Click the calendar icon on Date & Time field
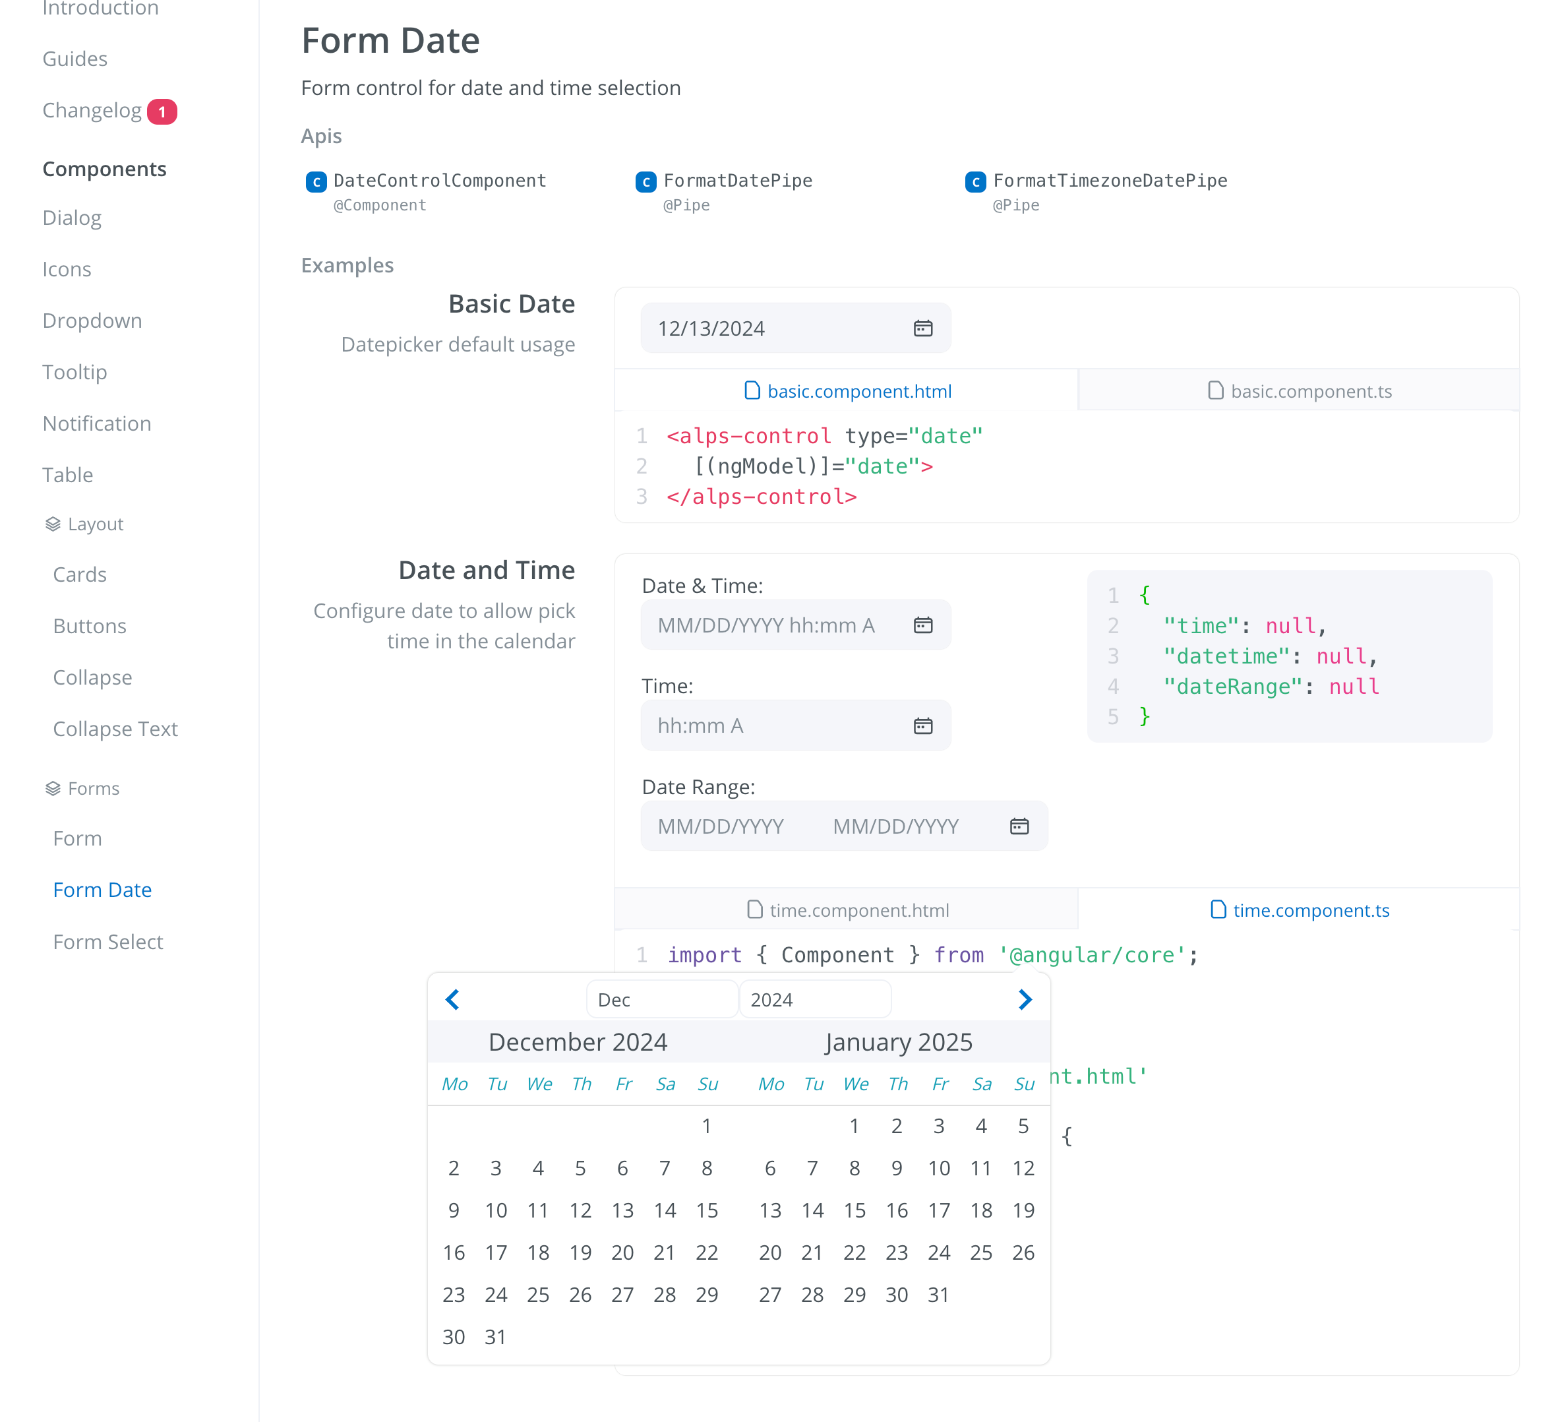Image resolution: width=1560 pixels, height=1422 pixels. coord(922,624)
